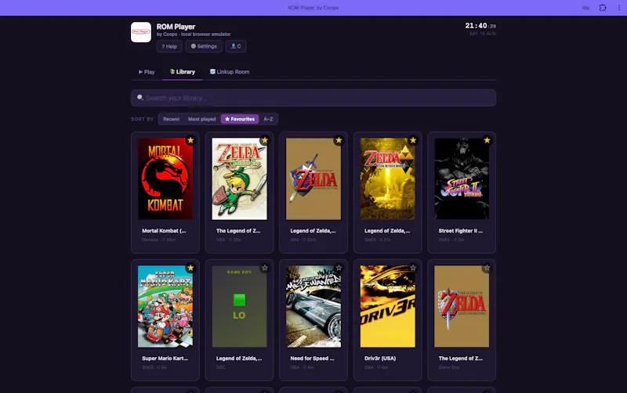Open the Linkup Room tab

(x=230, y=72)
